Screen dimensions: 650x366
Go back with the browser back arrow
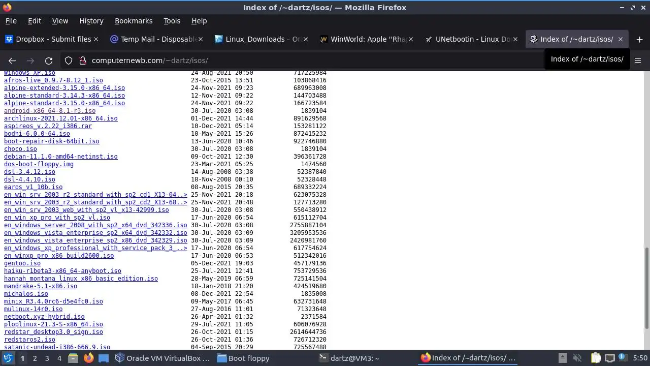12,60
